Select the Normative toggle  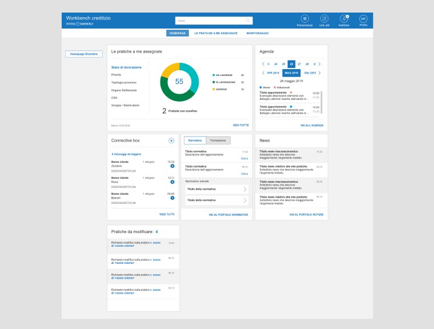coord(195,140)
